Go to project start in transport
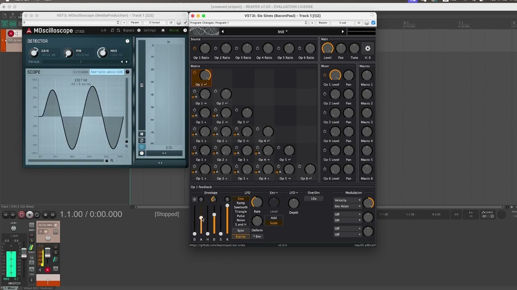This screenshot has width=517, height=290. [6, 215]
